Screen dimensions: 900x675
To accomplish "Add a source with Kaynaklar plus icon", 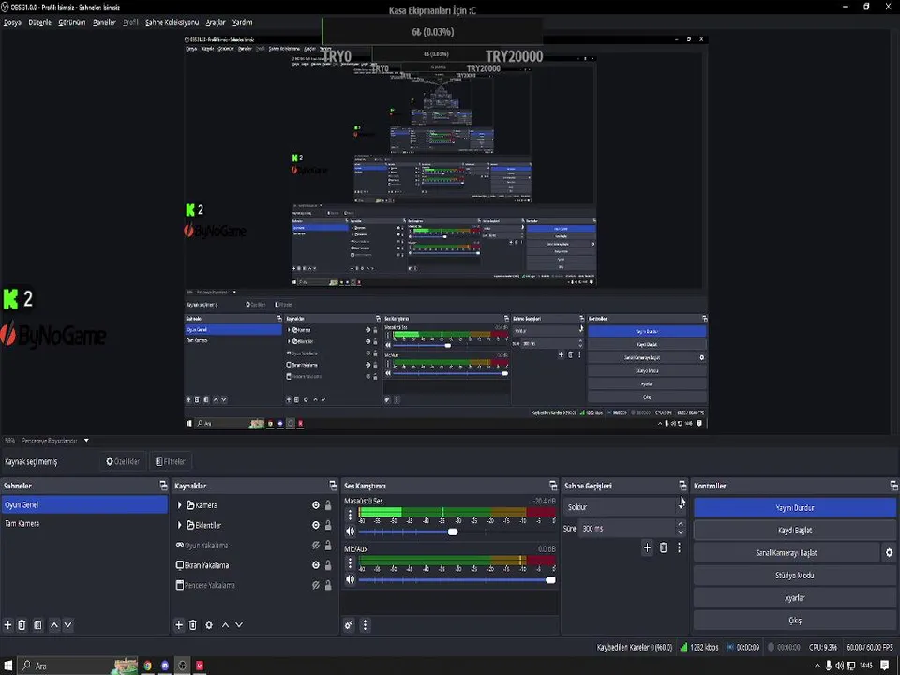I will 179,625.
